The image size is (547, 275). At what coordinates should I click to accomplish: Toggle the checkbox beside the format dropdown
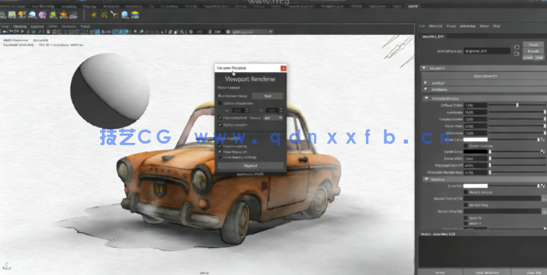click(219, 117)
